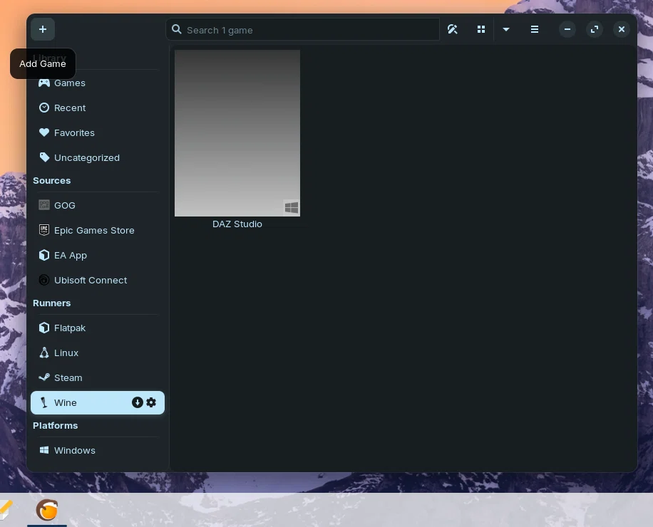Select EA App source
The width and height of the screenshot is (653, 527).
coord(98,255)
